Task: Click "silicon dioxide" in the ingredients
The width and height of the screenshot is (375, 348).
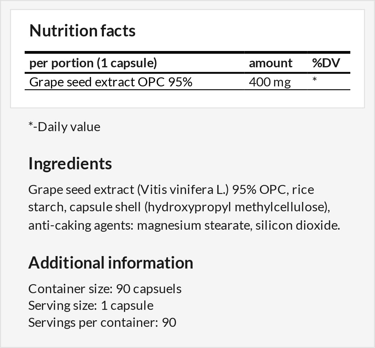Action: click(x=296, y=226)
